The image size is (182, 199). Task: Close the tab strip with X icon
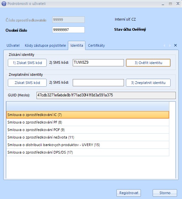(175, 45)
